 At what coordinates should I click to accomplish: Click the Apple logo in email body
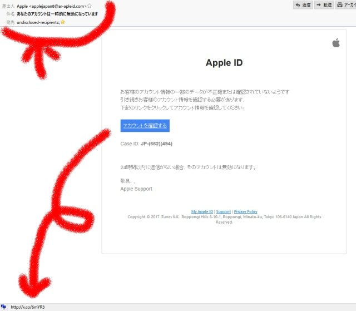point(335,43)
